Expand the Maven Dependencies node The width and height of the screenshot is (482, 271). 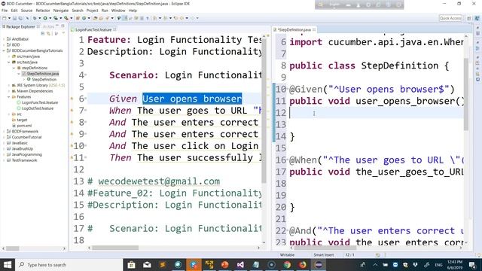tap(9, 91)
